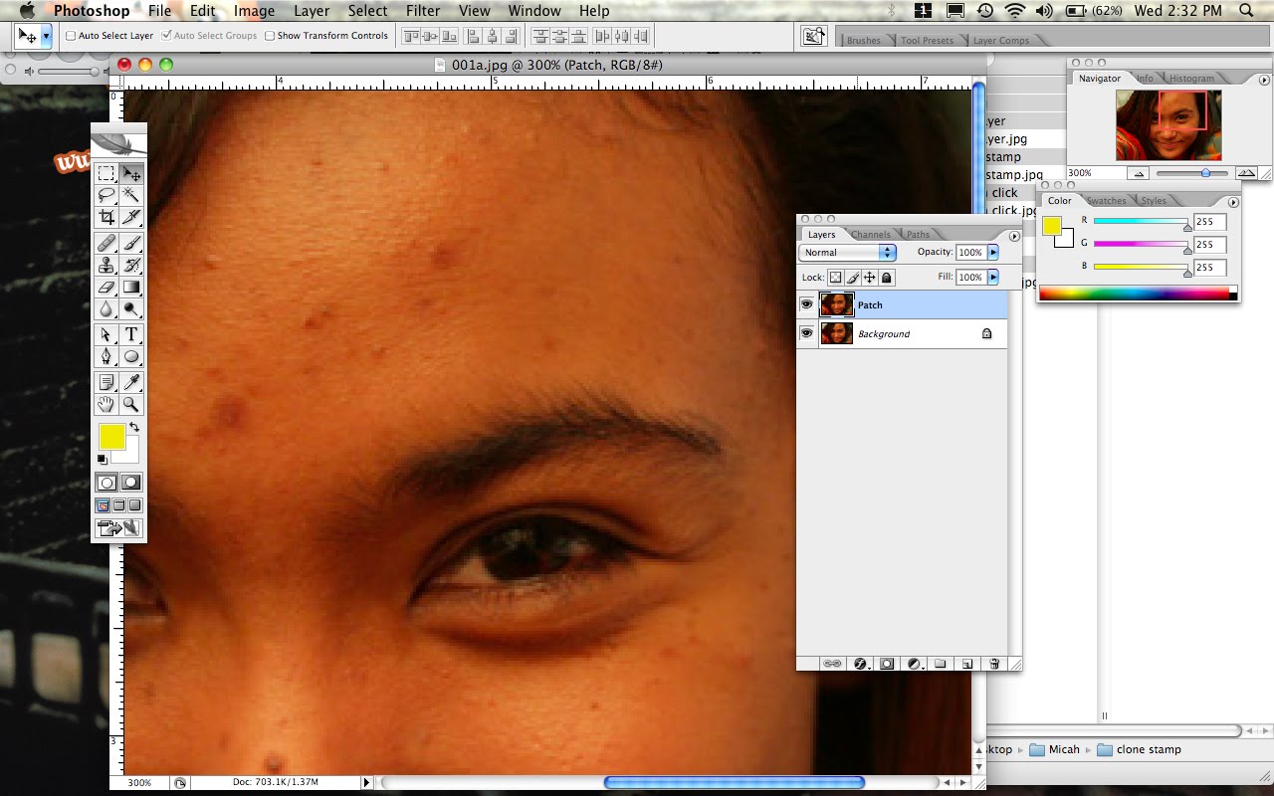Select the Clone Stamp tool

coord(106,265)
